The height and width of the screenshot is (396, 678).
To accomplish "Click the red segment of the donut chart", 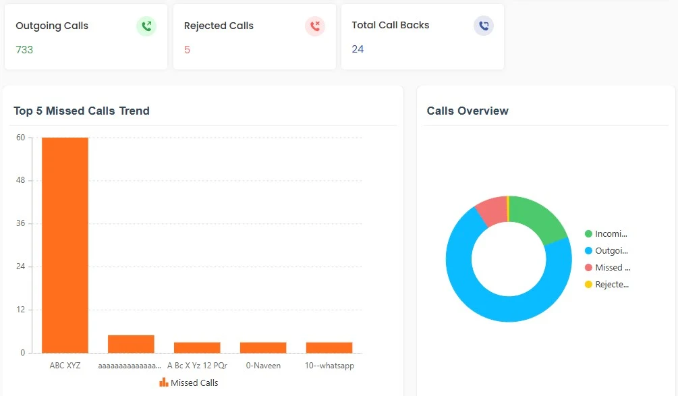I will click(x=490, y=210).
